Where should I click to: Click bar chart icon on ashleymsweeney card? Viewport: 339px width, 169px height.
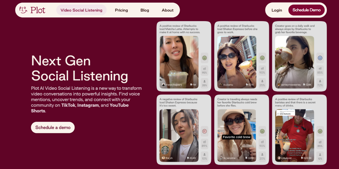pos(320,68)
